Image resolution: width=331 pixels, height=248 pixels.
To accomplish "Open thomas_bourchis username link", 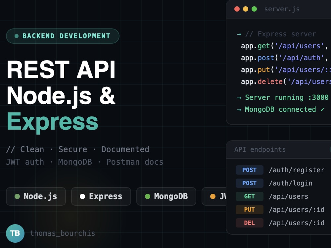I will point(63,233).
